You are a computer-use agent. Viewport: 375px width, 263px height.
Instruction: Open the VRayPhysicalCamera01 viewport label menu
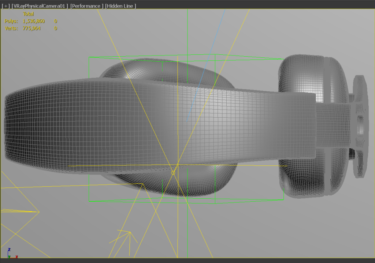[40, 6]
